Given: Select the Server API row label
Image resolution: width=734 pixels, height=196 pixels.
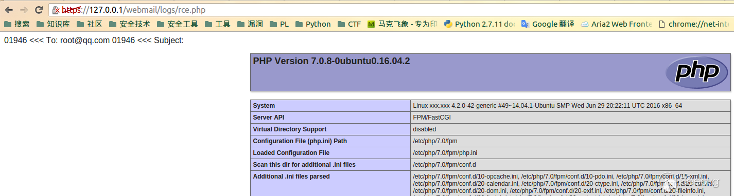Looking at the screenshot, I should [x=330, y=117].
